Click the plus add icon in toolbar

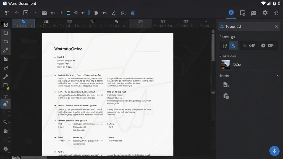click(x=61, y=13)
